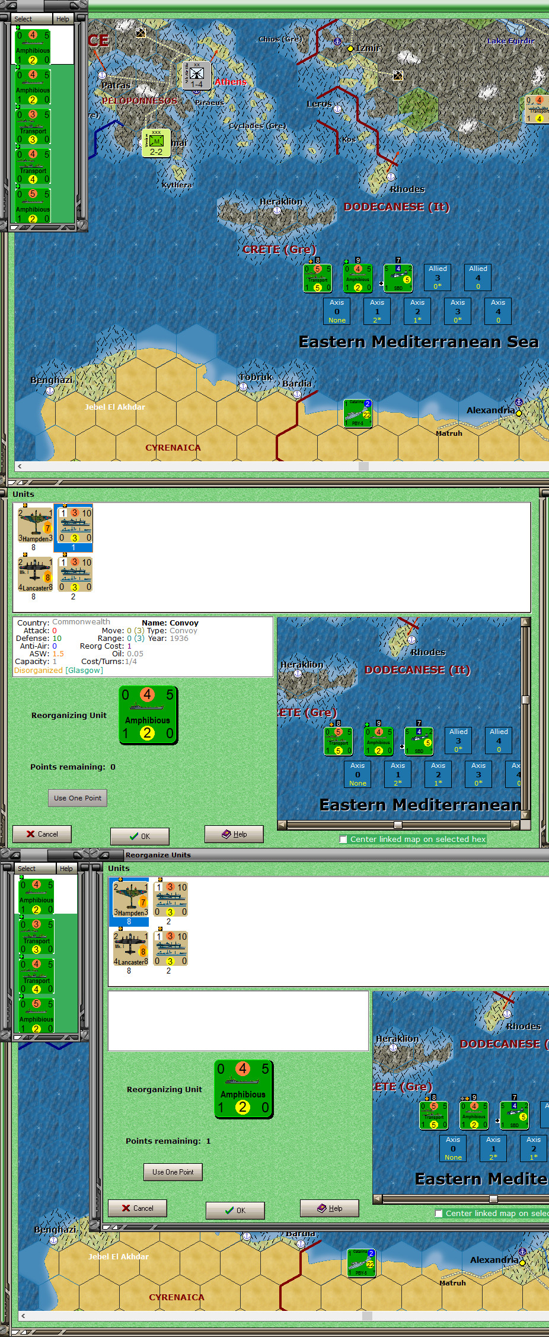
Task: Click Transport 5 counter south of Crete on main map
Action: point(317,277)
